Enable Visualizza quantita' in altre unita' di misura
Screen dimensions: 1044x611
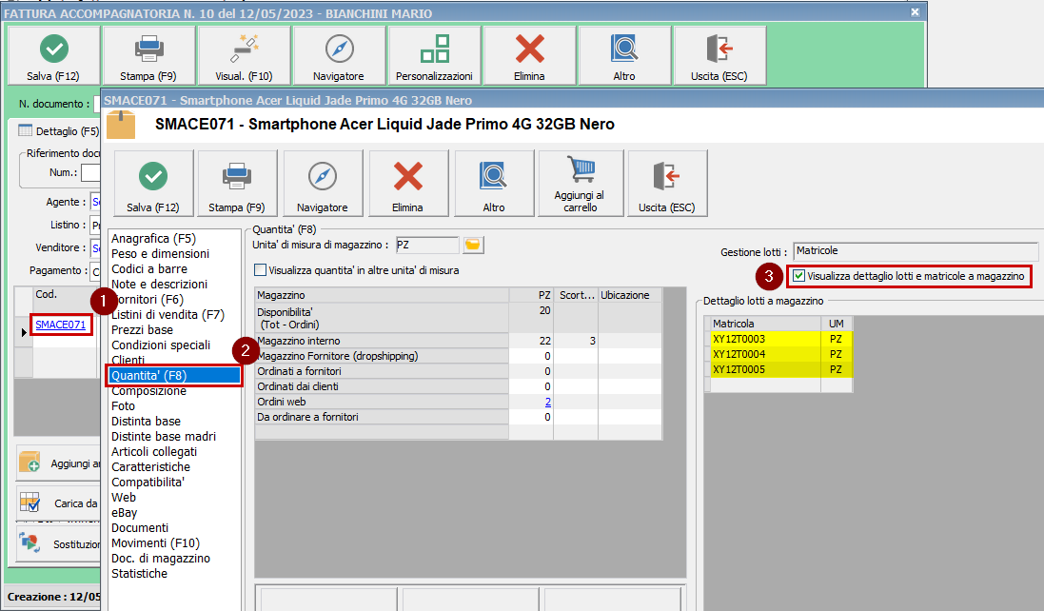coord(261,270)
